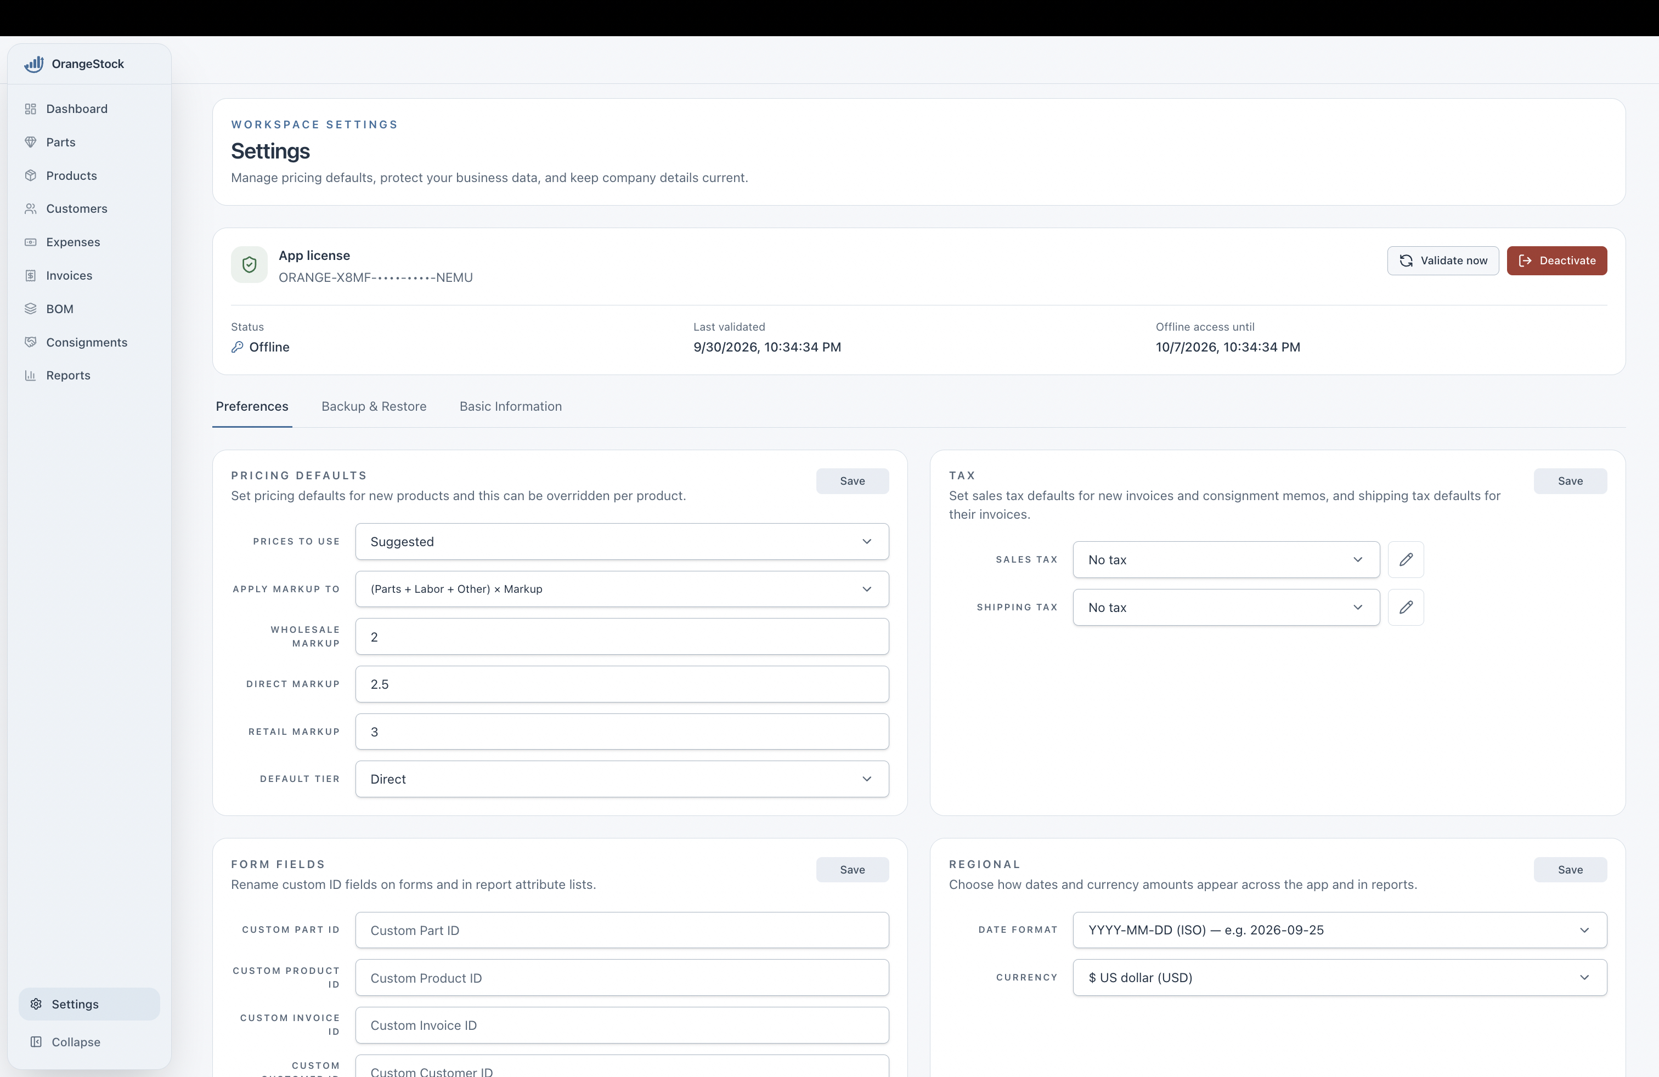1659x1077 pixels.
Task: Expand the Shipping Tax dropdown
Action: 1226,606
